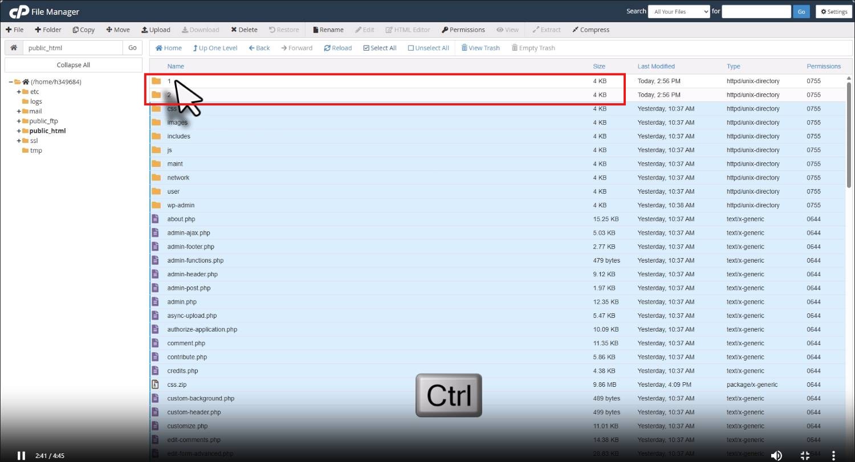Click the Compress toolbar button
The image size is (855, 462).
(591, 30)
